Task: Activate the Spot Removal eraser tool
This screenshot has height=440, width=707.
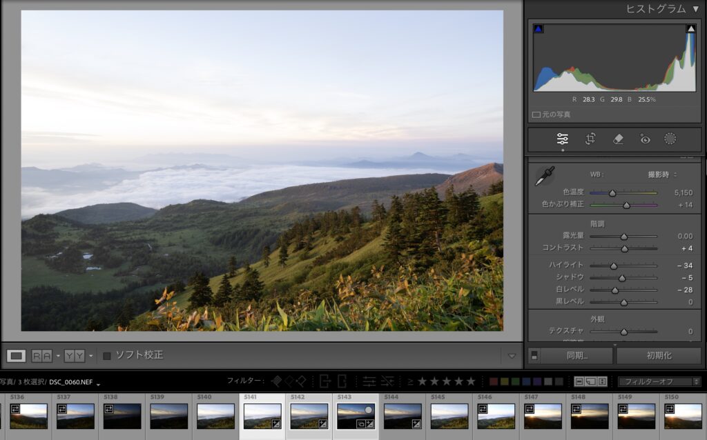Action: (x=618, y=139)
